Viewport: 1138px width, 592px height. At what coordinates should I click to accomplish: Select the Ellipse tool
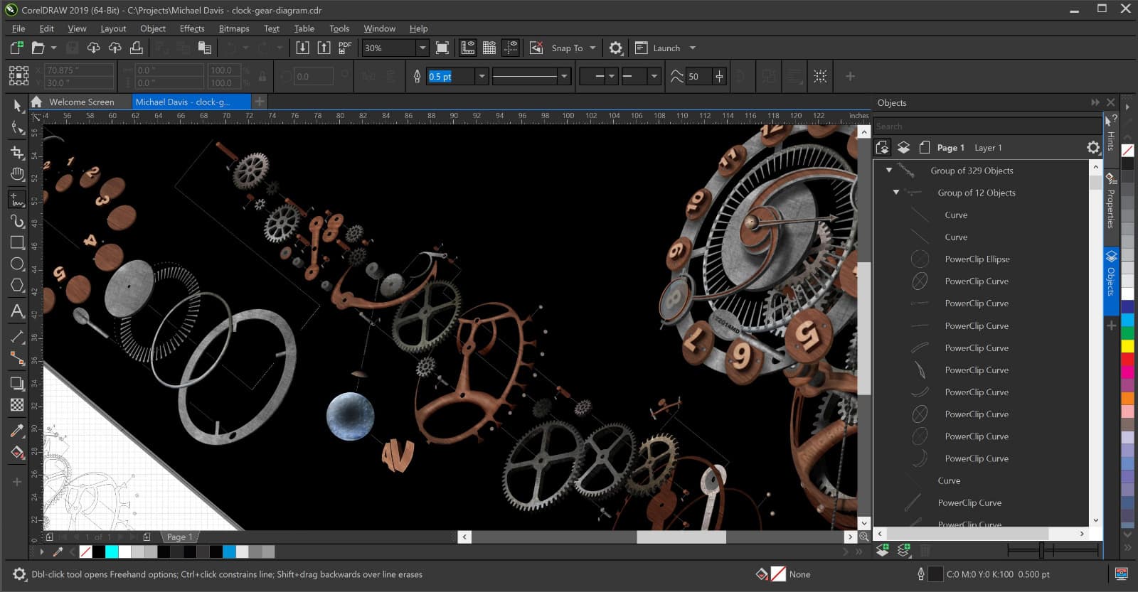pyautogui.click(x=17, y=264)
